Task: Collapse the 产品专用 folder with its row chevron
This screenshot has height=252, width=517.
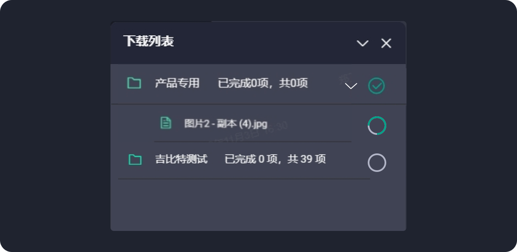Action: pyautogui.click(x=351, y=86)
